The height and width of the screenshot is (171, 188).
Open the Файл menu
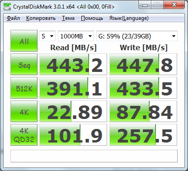point(13,18)
